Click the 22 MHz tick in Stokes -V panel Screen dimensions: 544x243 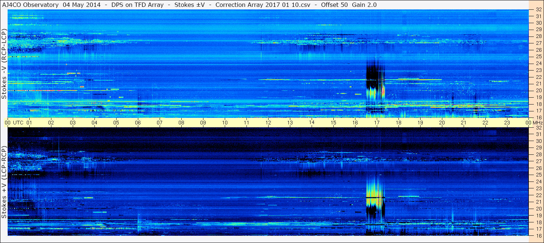tap(538, 77)
